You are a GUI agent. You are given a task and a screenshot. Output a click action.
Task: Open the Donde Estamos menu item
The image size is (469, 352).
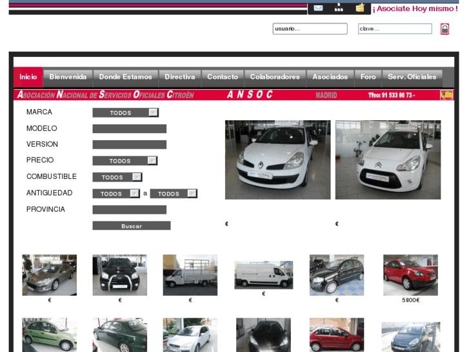click(125, 77)
